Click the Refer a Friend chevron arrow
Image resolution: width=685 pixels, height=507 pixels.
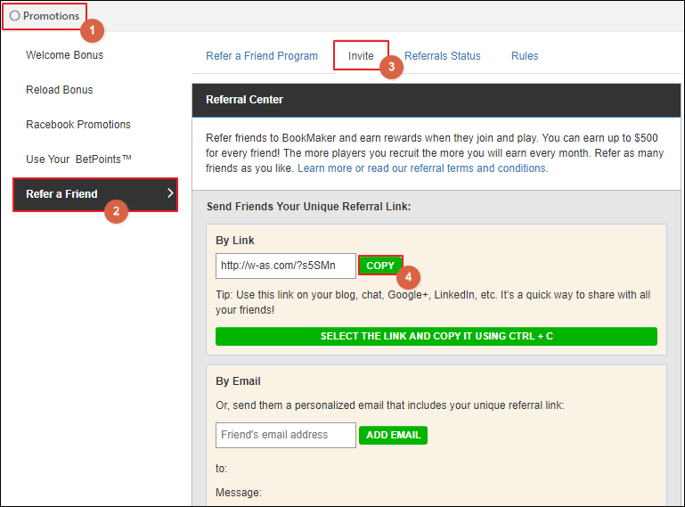point(170,193)
